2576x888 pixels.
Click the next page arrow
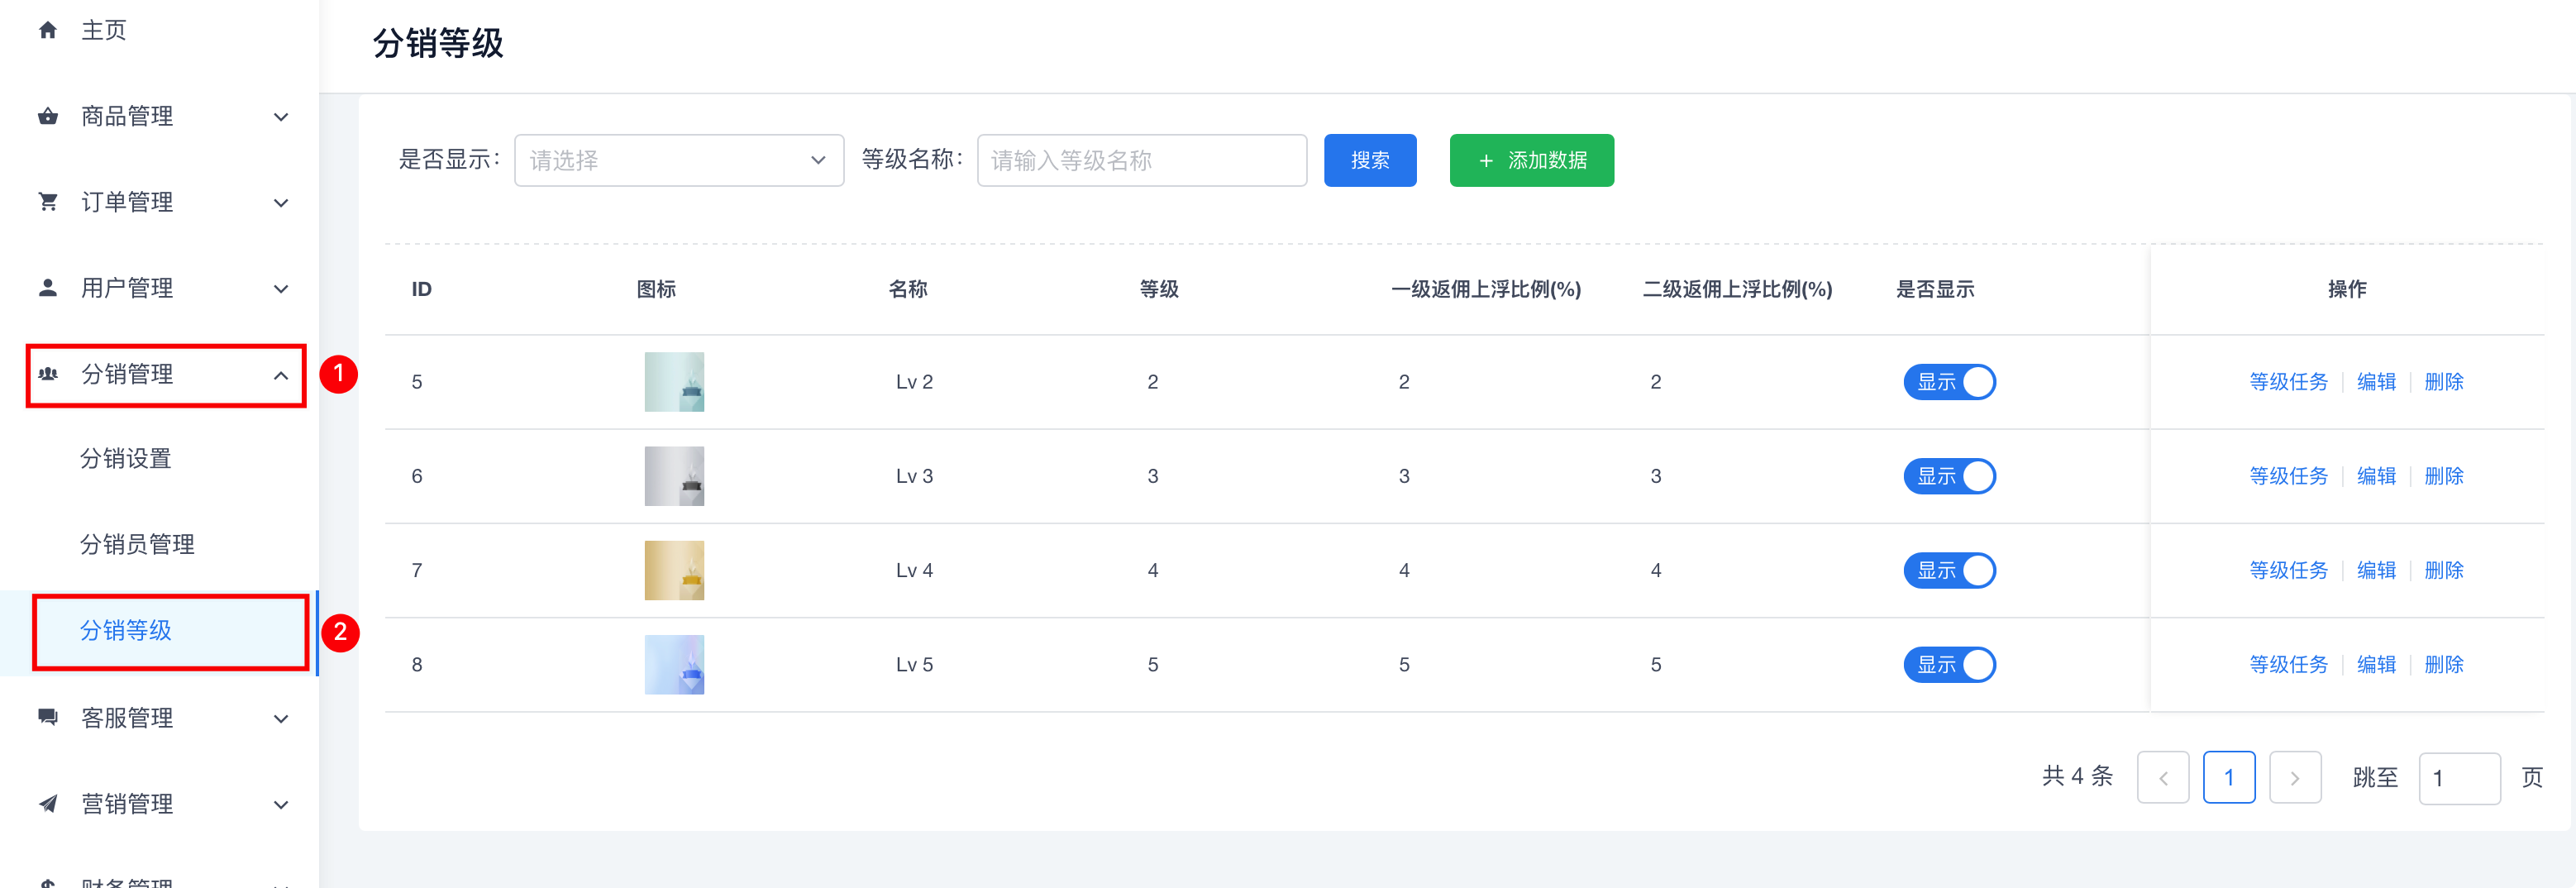point(2295,777)
